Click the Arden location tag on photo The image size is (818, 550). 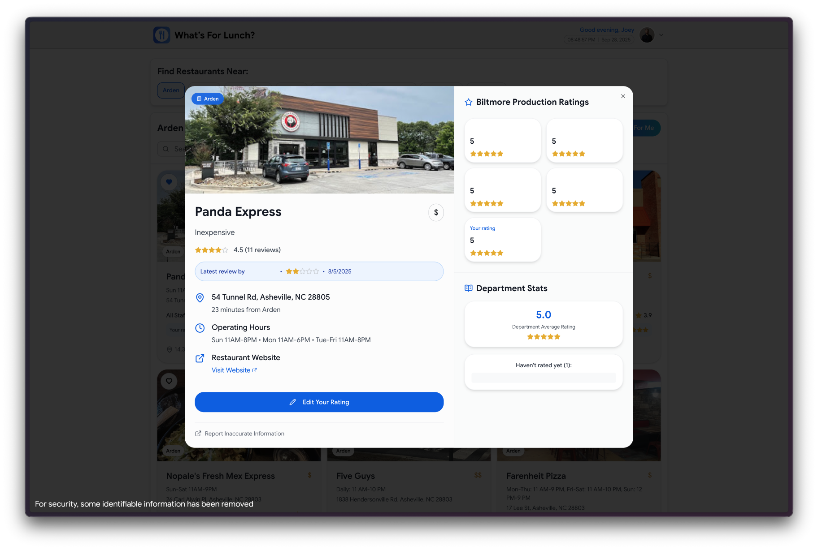[x=208, y=99]
